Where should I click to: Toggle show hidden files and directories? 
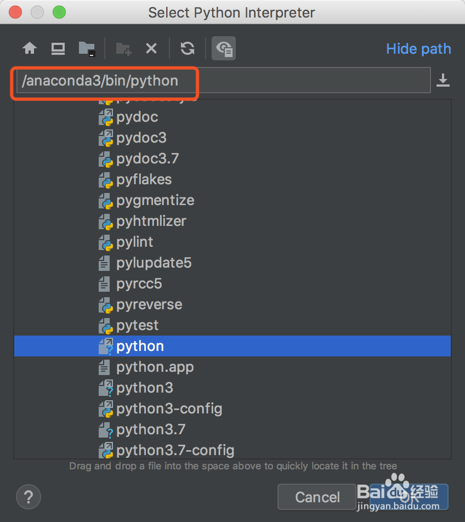[224, 49]
